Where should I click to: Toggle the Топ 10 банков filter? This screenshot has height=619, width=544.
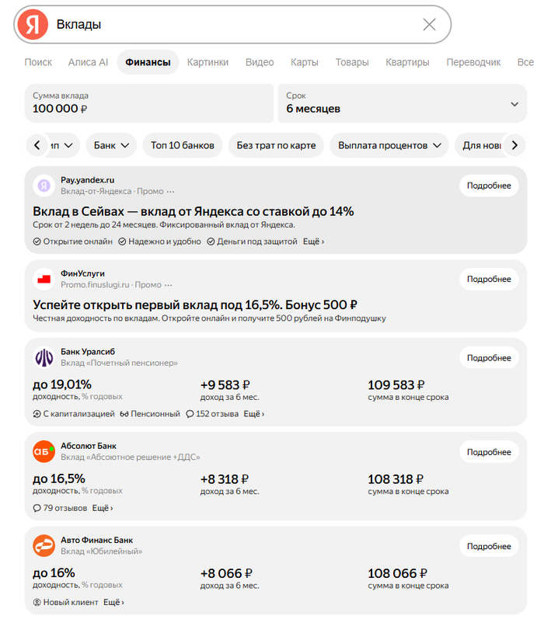click(x=183, y=145)
